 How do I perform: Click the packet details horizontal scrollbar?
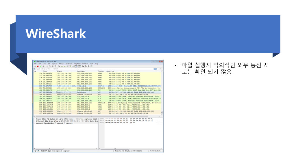(x=66, y=149)
